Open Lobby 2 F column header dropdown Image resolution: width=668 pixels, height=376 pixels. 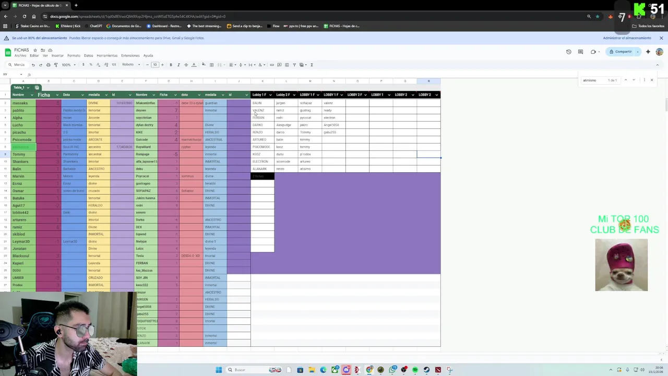(x=294, y=95)
